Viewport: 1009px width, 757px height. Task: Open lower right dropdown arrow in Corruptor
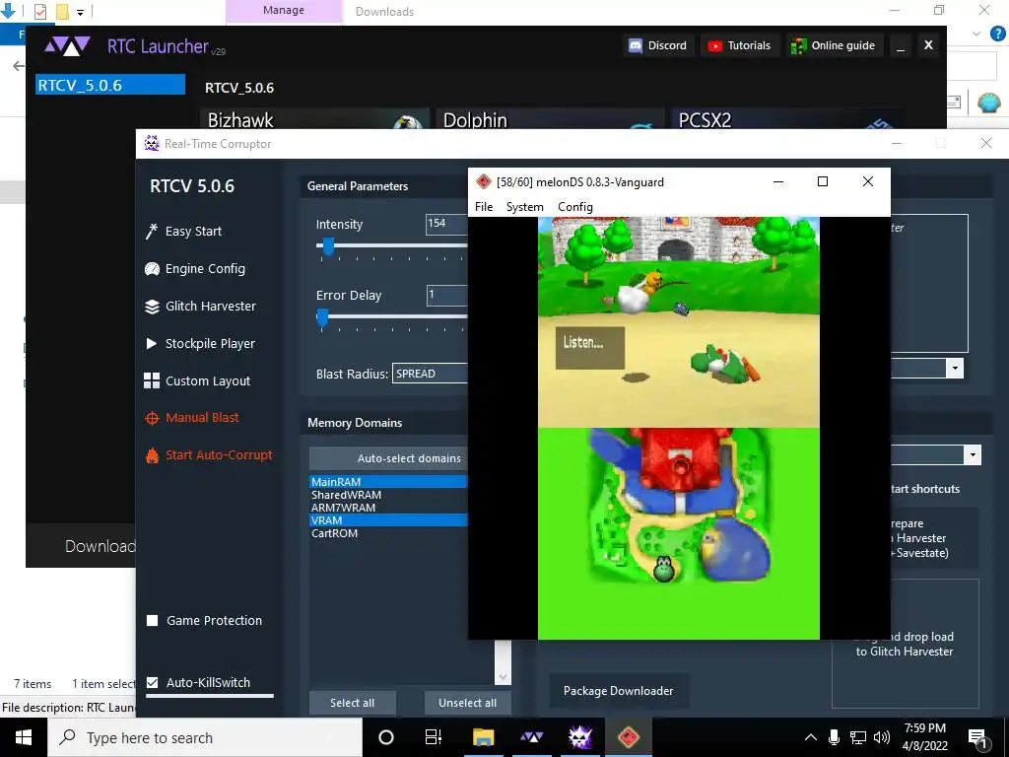(973, 454)
